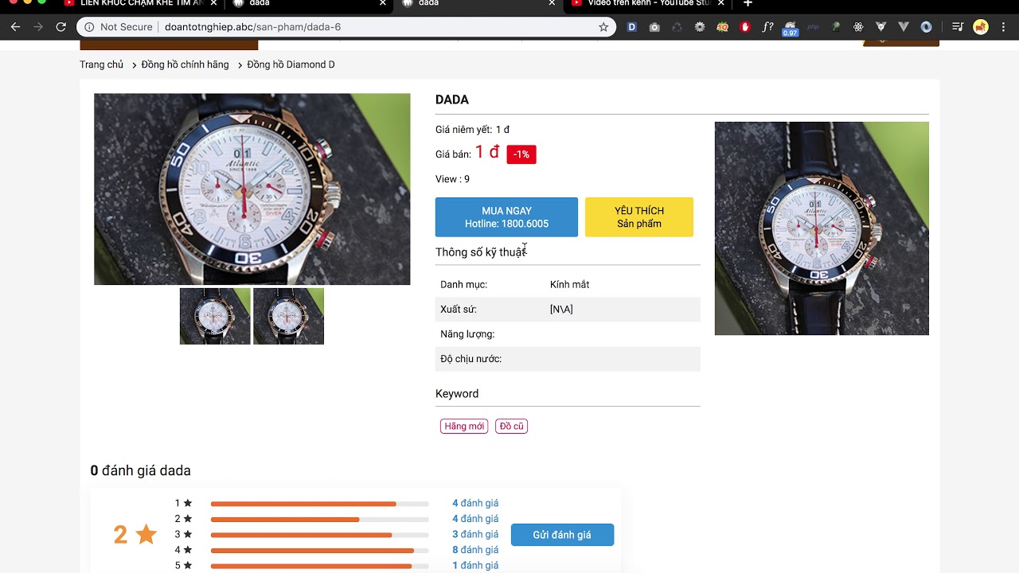Open the media control playlist icon
The width and height of the screenshot is (1019, 573).
[x=958, y=27]
